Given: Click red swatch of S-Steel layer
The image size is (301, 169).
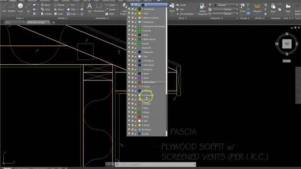Looking at the screenshot, I should click(x=140, y=116).
